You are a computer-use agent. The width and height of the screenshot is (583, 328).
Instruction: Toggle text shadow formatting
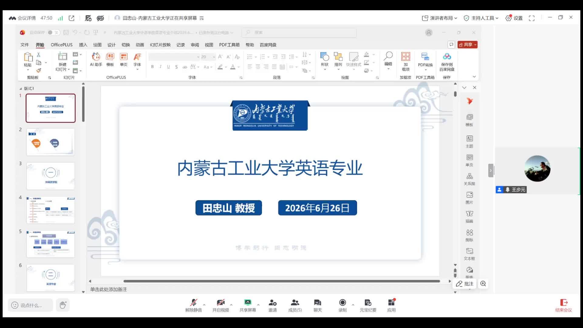click(176, 67)
